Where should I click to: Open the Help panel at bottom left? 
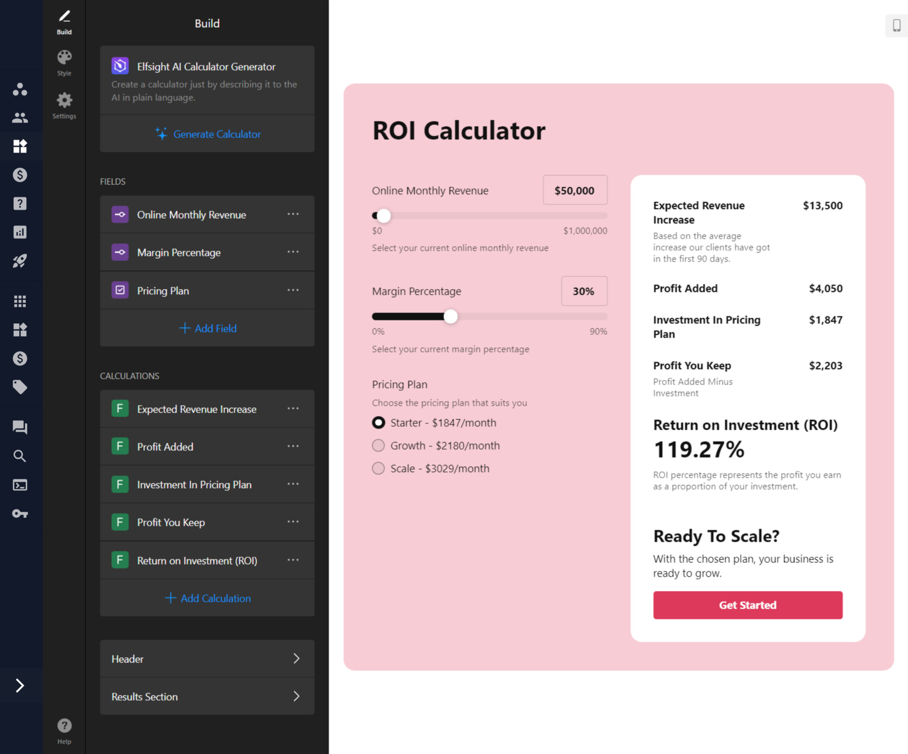(64, 729)
